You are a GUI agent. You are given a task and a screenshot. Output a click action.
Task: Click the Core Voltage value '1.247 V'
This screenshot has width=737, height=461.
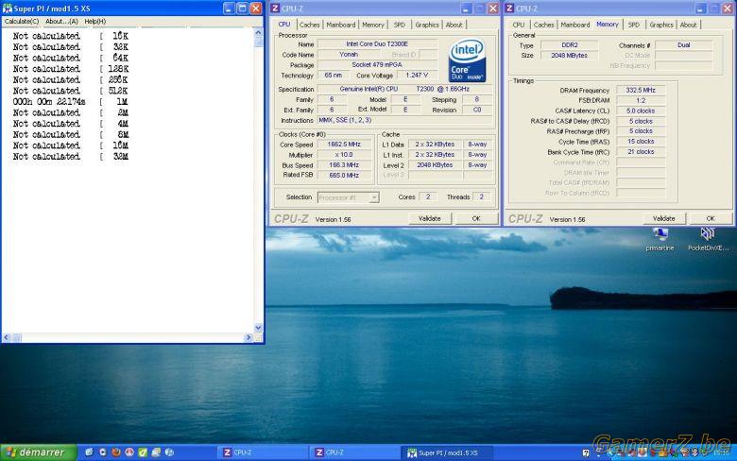click(417, 76)
